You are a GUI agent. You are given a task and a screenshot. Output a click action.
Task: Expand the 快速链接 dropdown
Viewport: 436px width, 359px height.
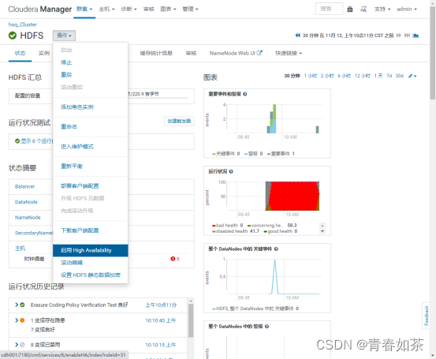click(x=289, y=53)
